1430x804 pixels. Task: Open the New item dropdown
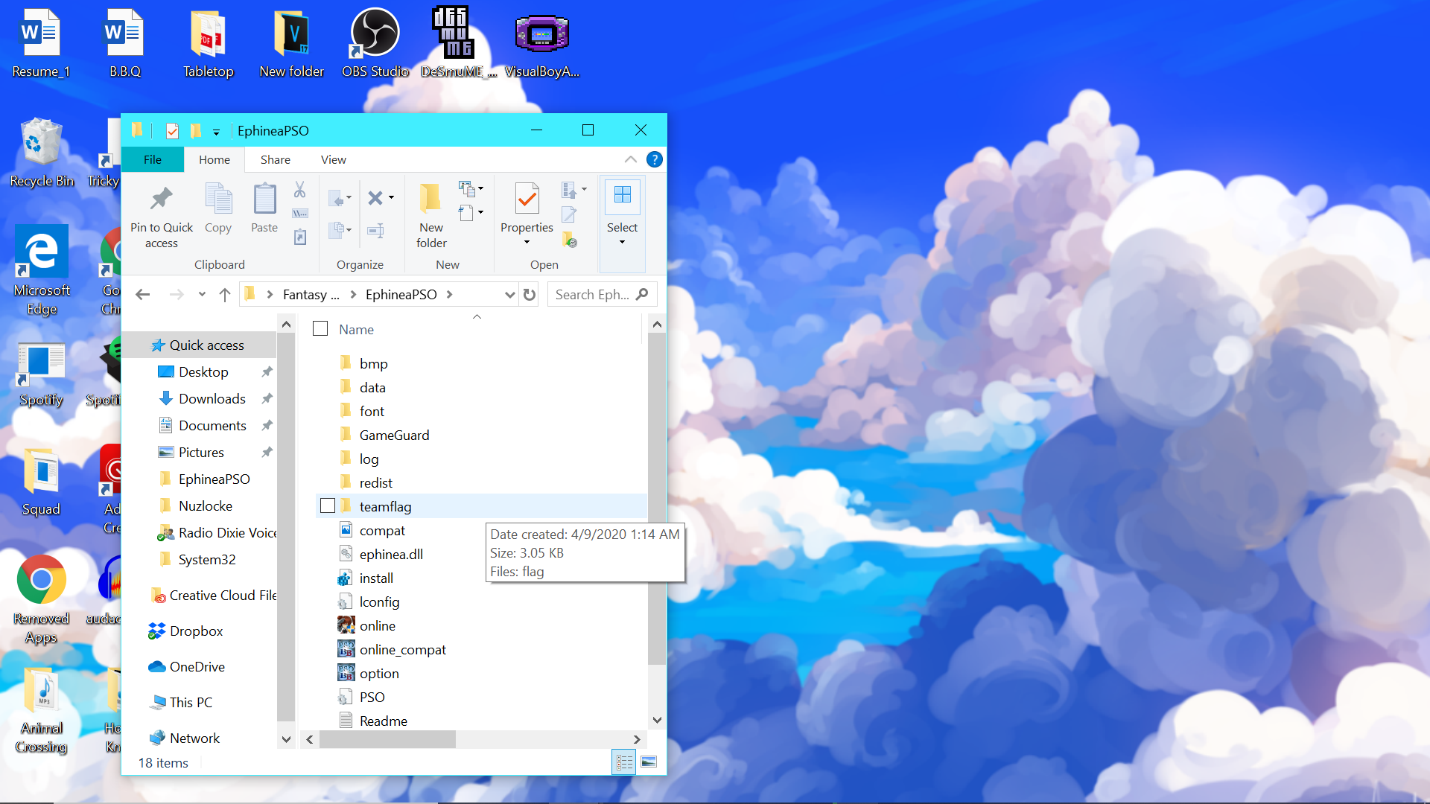click(x=471, y=188)
